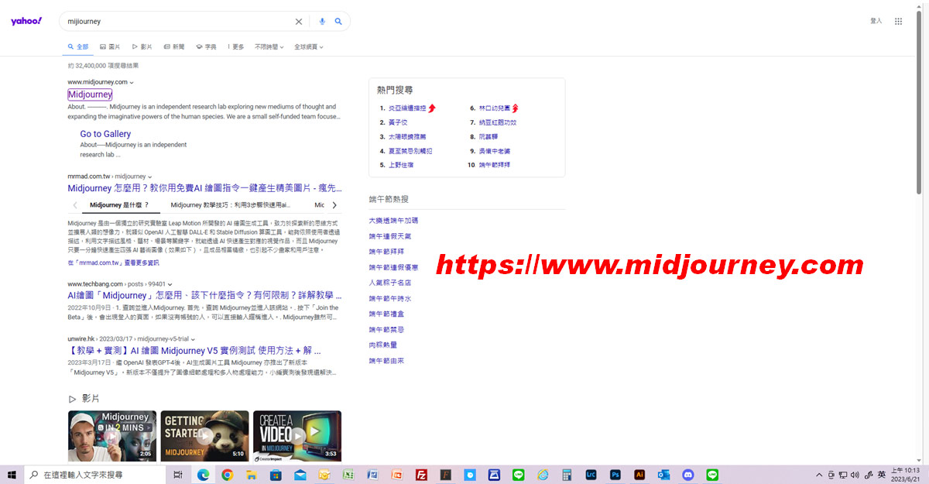Expand the 全球網頁 region filter dropdown
This screenshot has height=484, width=929.
[x=308, y=46]
